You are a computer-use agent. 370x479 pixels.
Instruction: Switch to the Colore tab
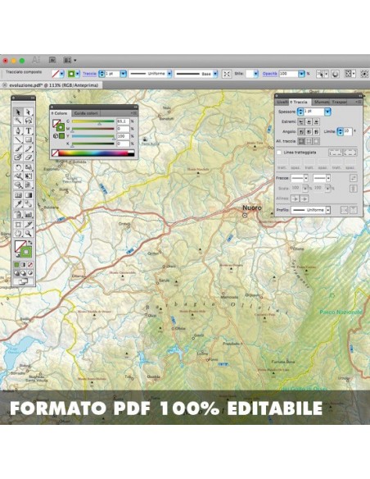tap(61, 113)
